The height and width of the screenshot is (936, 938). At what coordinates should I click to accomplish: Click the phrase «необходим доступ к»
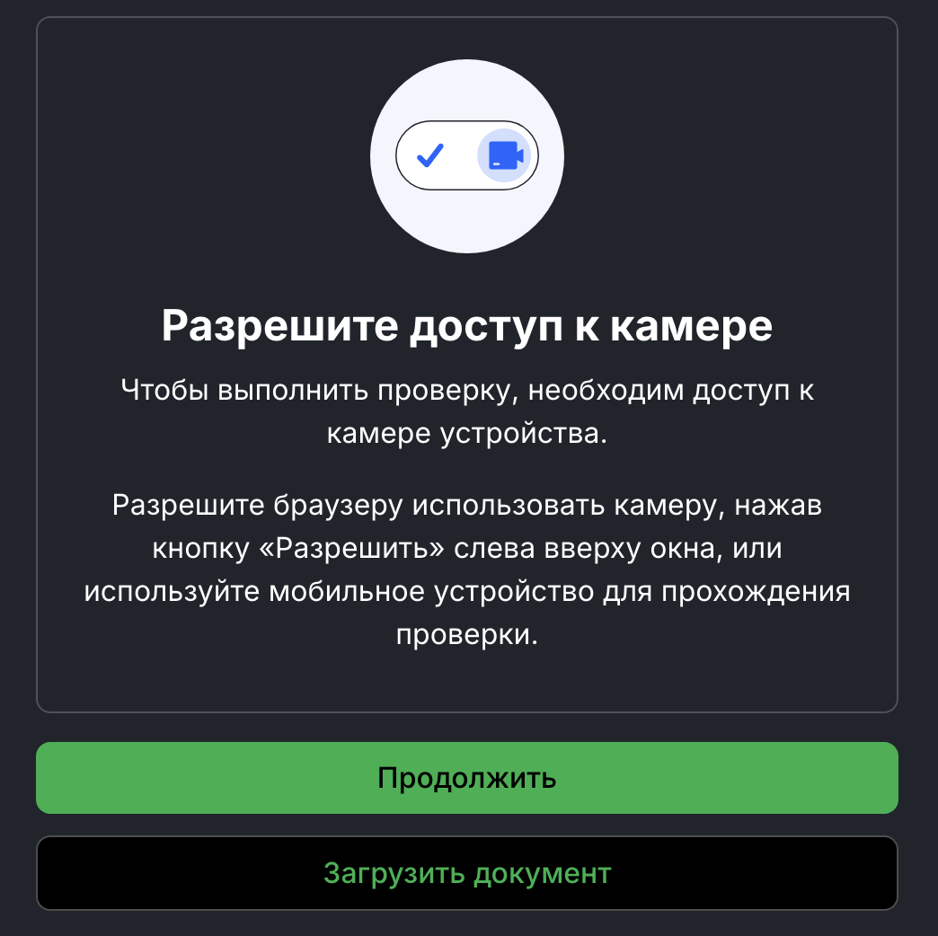tap(670, 391)
